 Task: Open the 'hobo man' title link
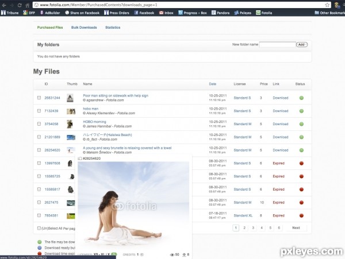point(91,109)
